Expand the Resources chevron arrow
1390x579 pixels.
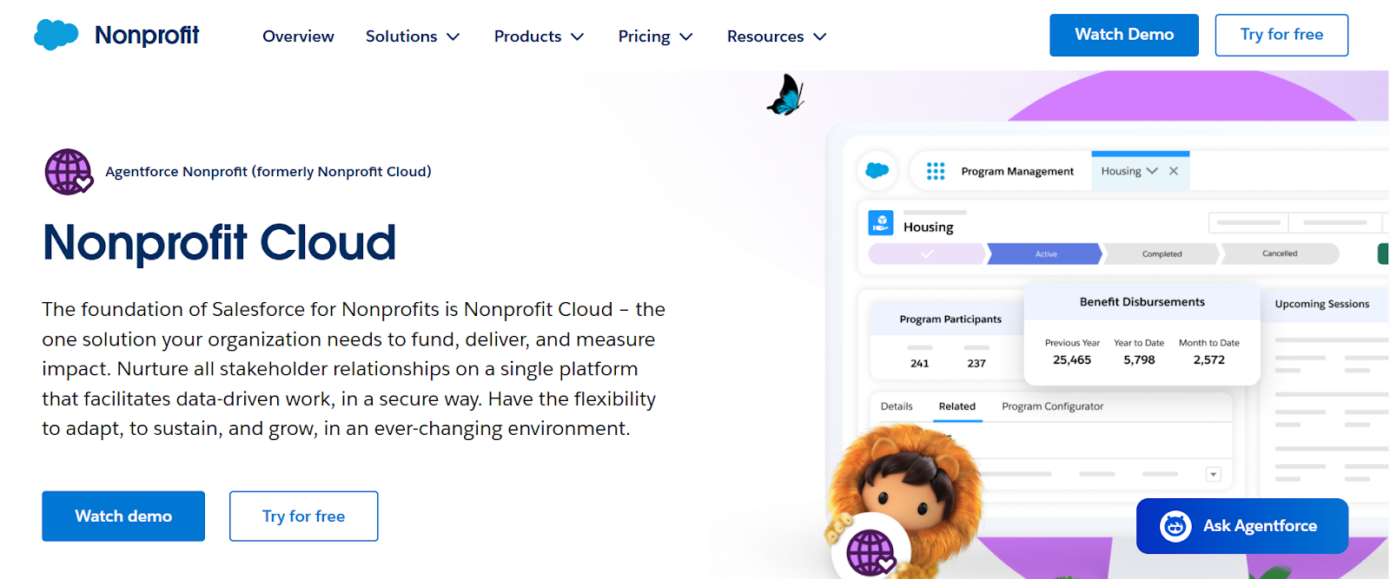819,37
